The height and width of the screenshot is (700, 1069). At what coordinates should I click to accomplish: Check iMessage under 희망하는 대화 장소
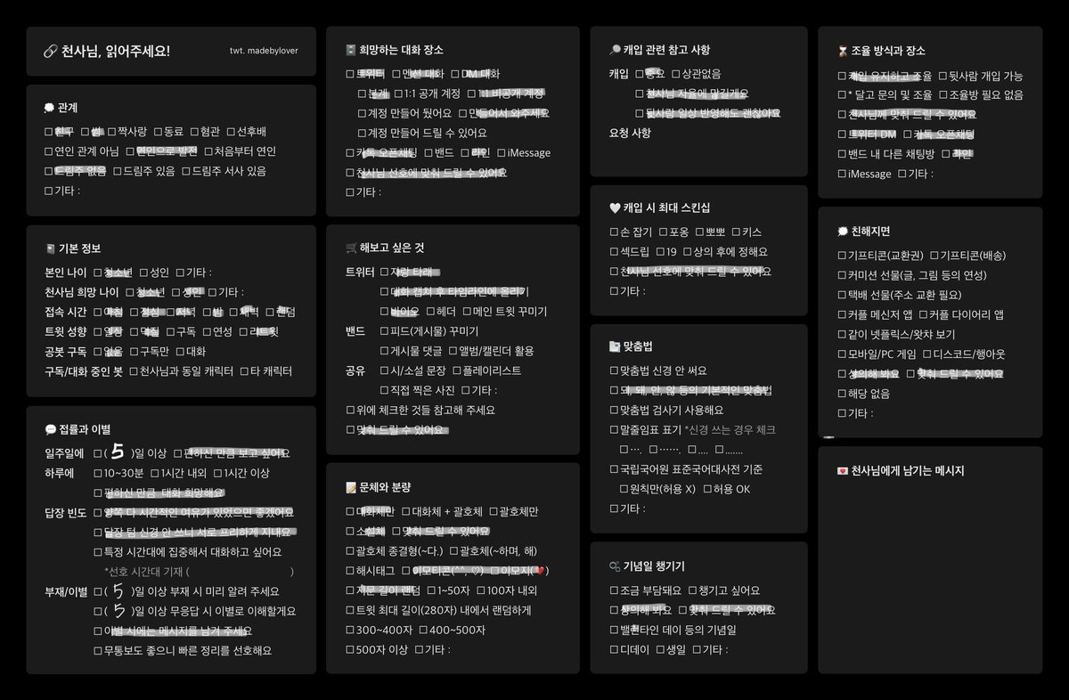coord(501,153)
